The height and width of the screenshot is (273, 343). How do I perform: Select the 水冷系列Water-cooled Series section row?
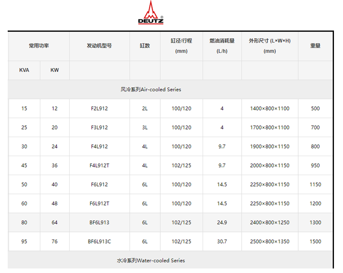[x=170, y=260]
